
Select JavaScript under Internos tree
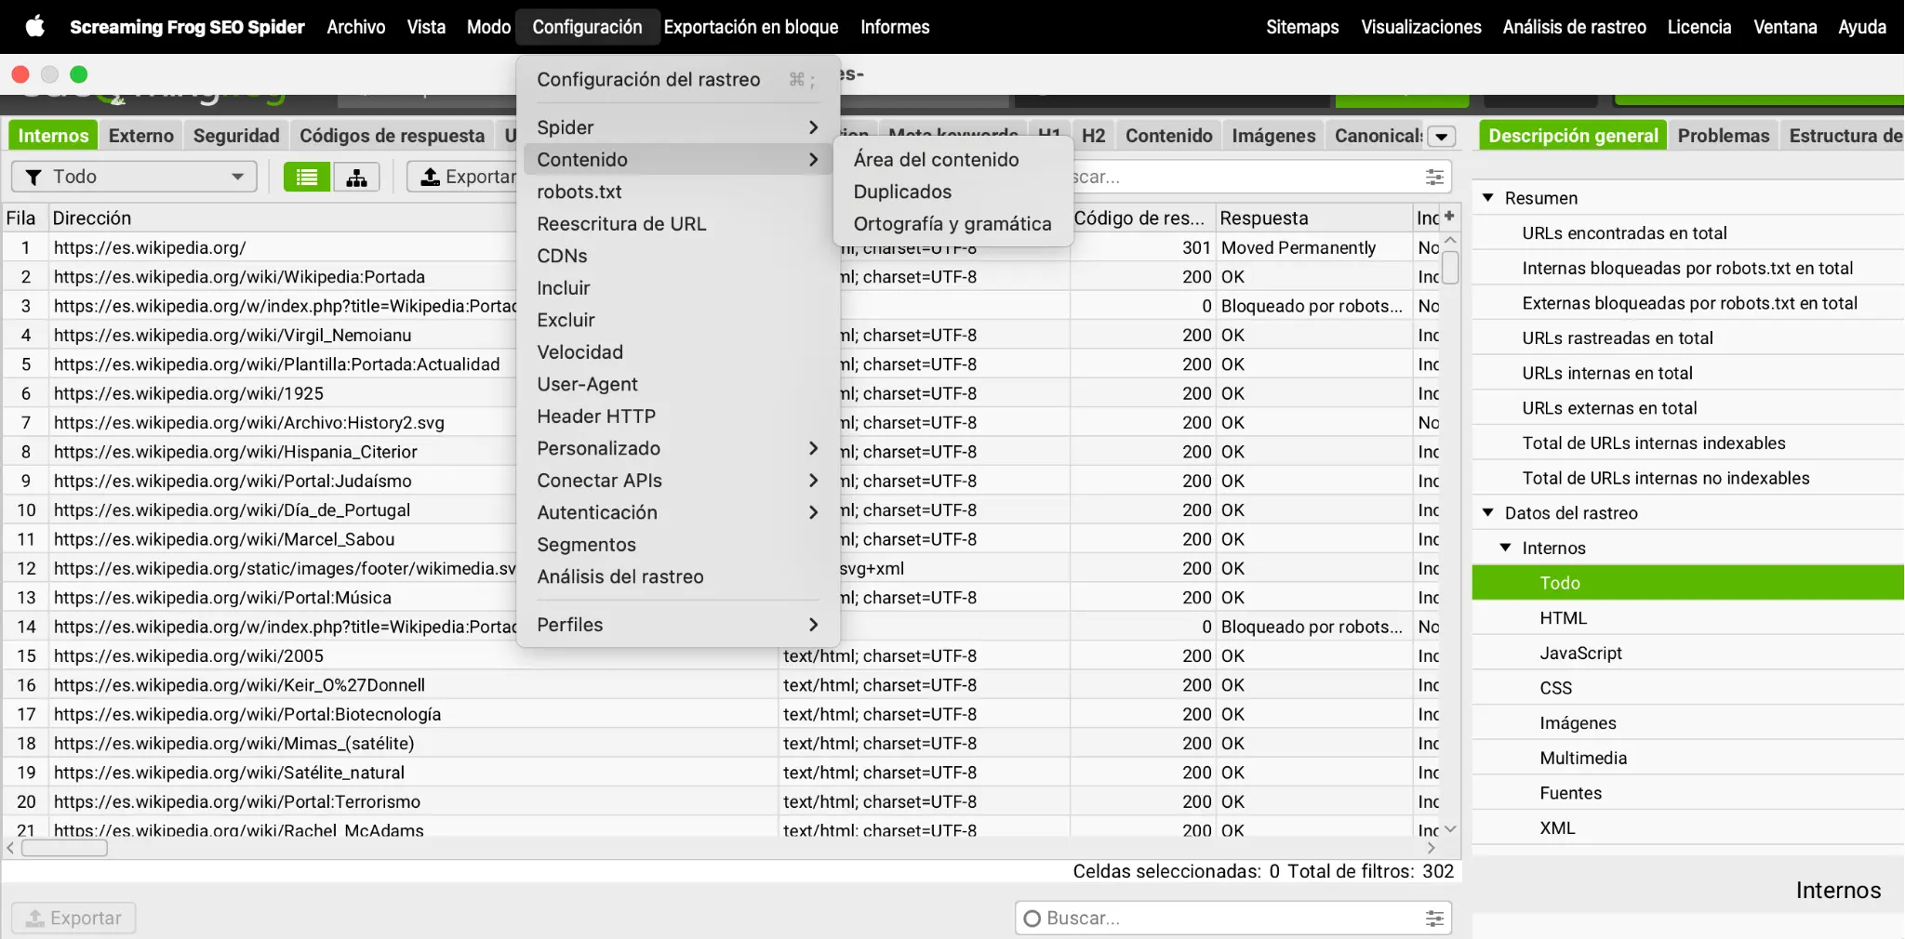[x=1687, y=654]
